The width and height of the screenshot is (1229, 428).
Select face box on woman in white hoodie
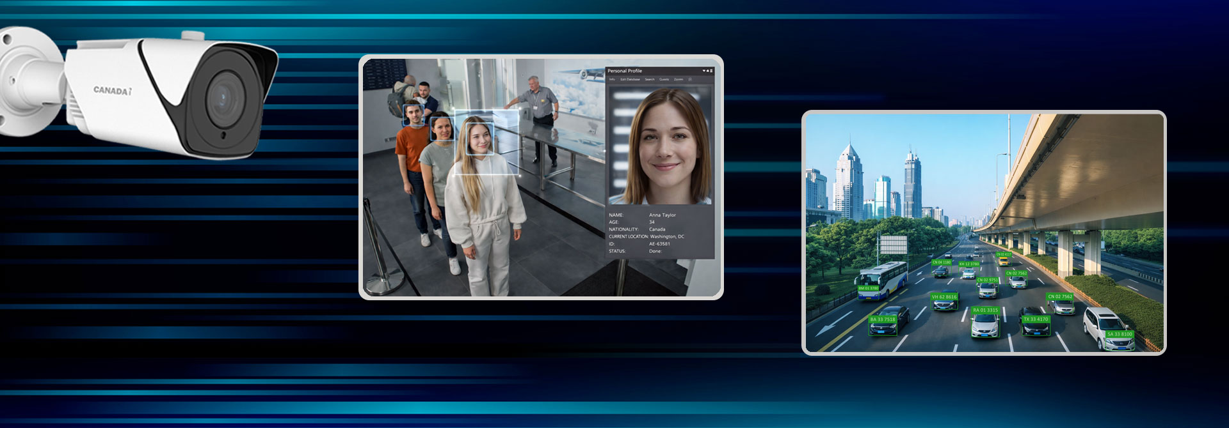479,139
